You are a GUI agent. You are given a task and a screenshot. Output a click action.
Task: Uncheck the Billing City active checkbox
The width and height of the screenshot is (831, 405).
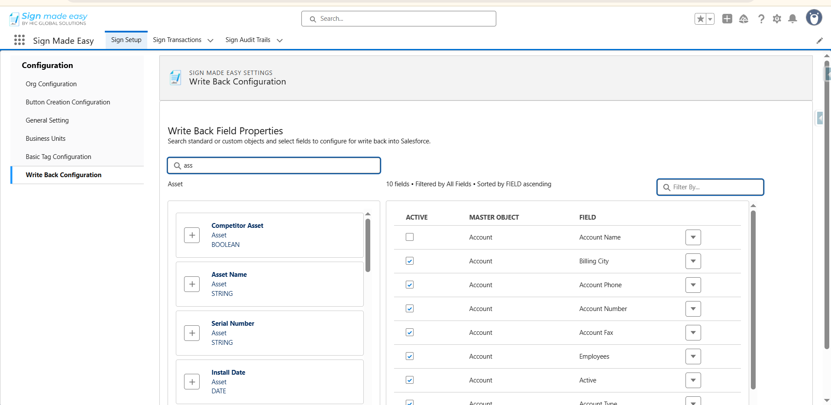pyautogui.click(x=410, y=261)
